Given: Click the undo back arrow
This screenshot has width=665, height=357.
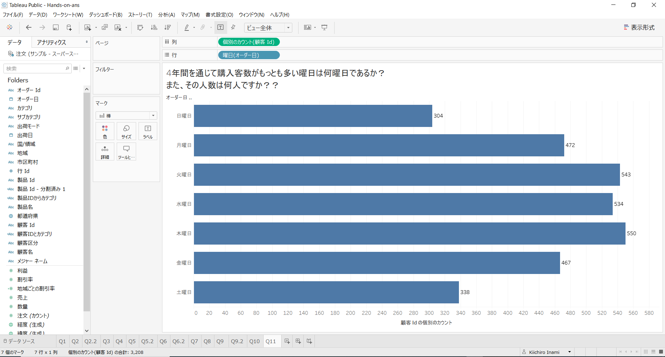Looking at the screenshot, I should (29, 27).
